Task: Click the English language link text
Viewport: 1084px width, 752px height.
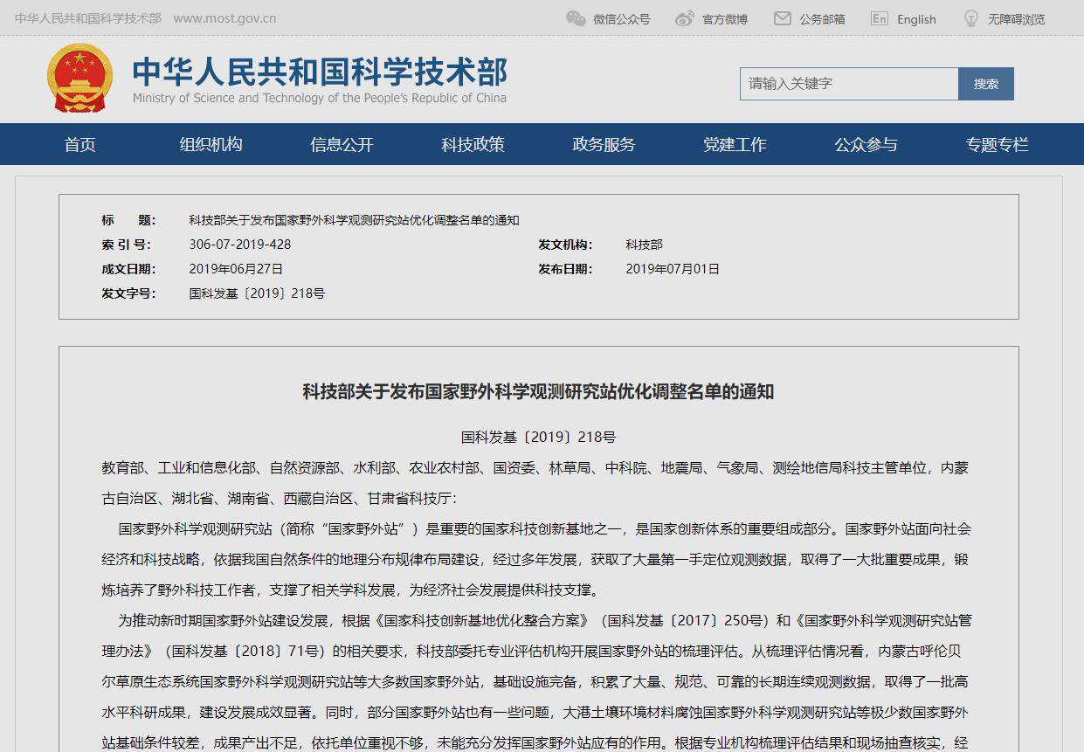Action: click(916, 19)
